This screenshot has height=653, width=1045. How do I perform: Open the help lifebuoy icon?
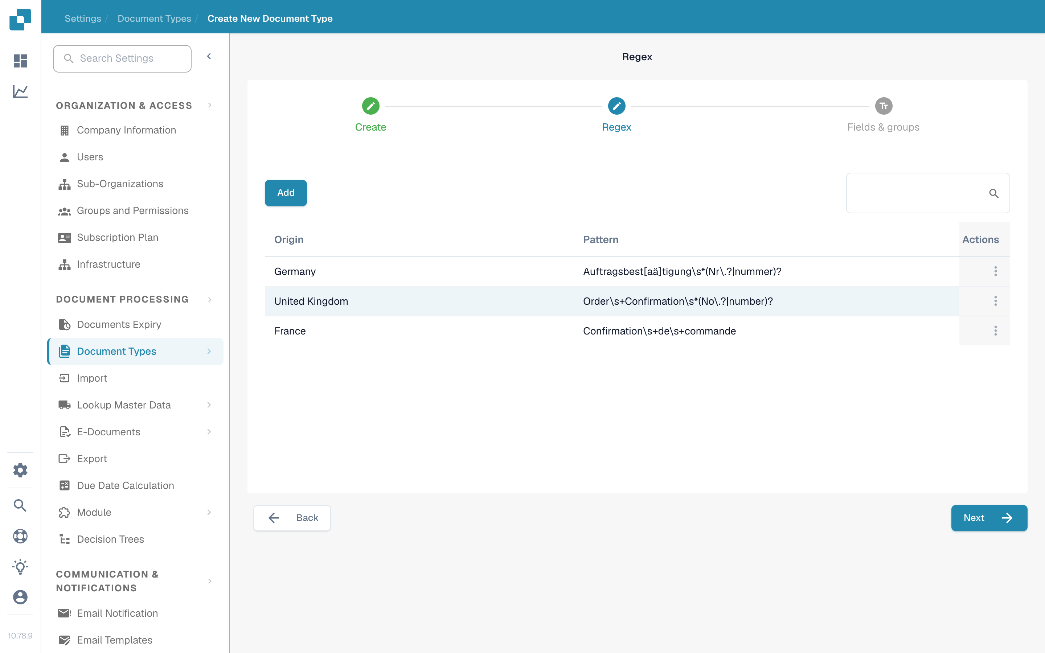[20, 536]
